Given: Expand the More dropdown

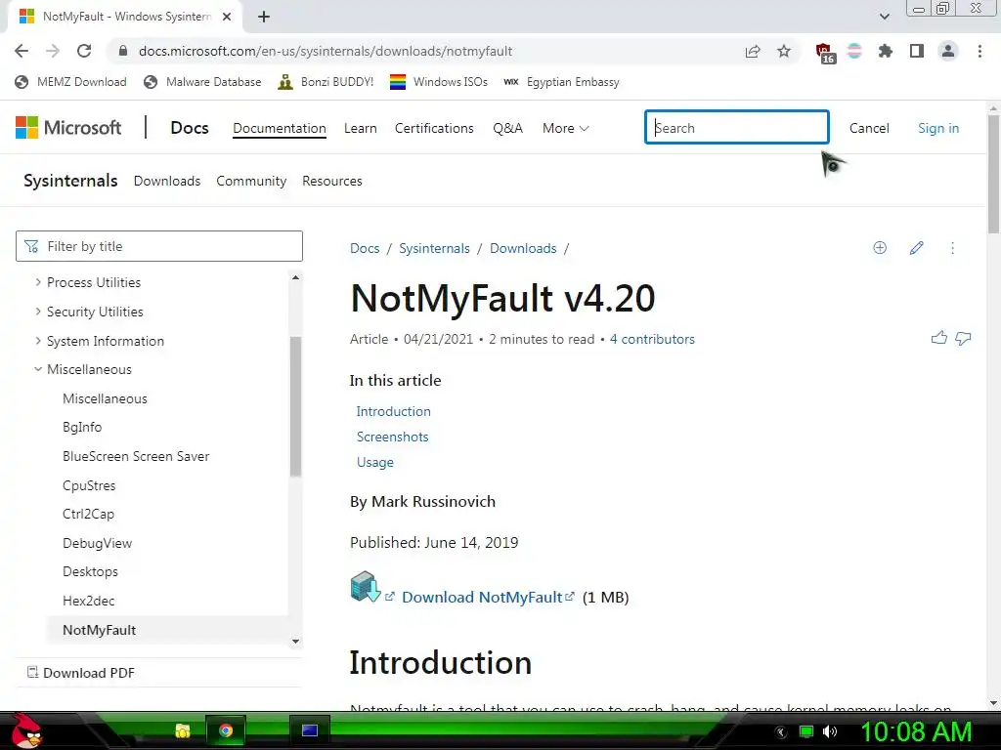Looking at the screenshot, I should 566,128.
